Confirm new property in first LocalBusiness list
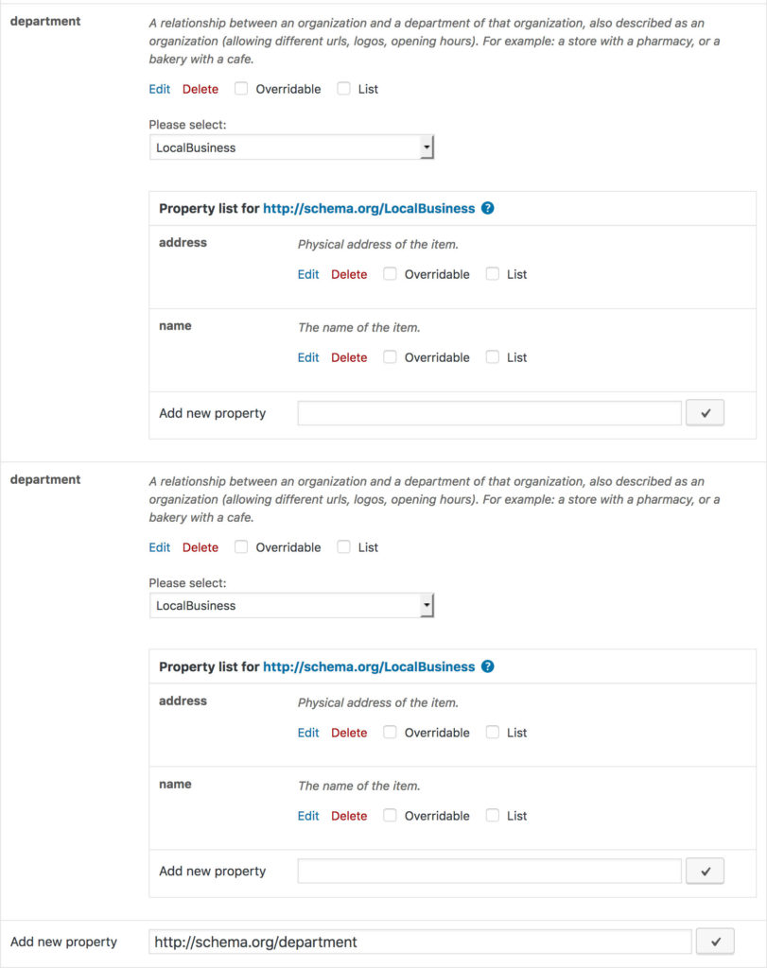Image resolution: width=767 pixels, height=968 pixels. (x=705, y=412)
